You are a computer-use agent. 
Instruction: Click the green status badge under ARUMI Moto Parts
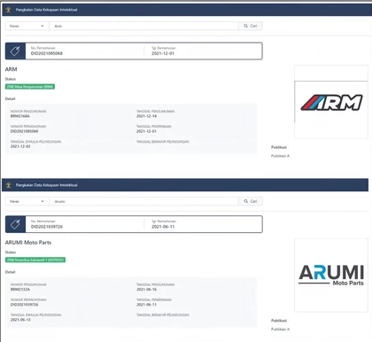click(x=35, y=260)
